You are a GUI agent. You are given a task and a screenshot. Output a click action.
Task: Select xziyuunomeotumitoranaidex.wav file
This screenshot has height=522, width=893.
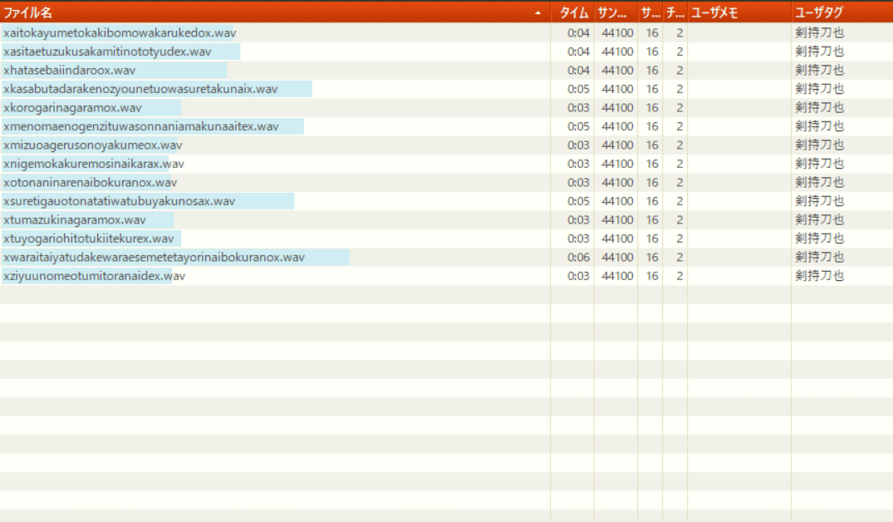94,277
